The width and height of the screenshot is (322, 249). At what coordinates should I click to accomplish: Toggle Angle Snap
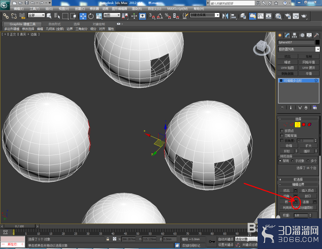160,16
